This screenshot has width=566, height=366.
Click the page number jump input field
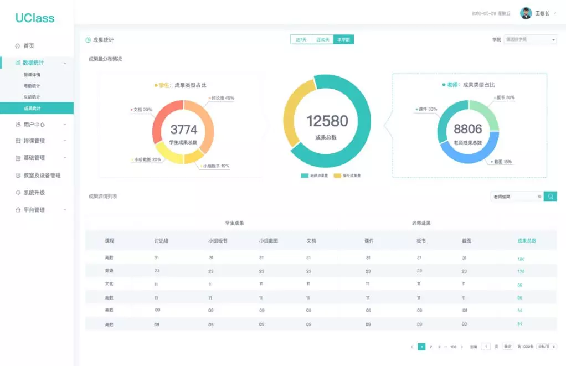[486, 347]
